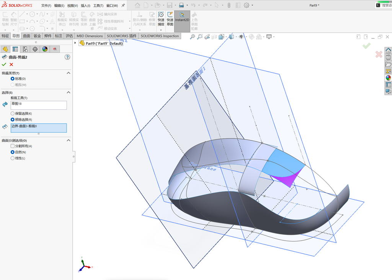Open the File Properties list icon
This screenshot has width=392, height=280.
coord(238,5)
